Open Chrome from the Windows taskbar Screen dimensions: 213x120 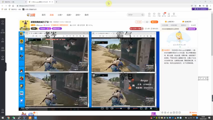[x=8, y=118]
